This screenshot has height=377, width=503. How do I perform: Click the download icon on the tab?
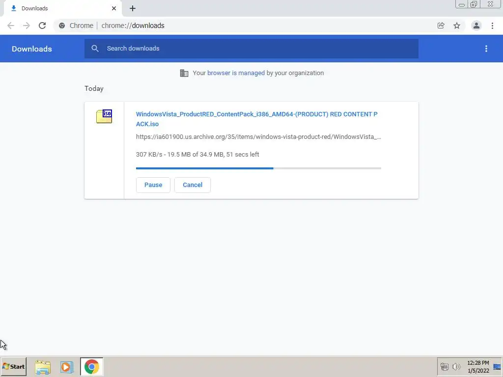pyautogui.click(x=13, y=8)
